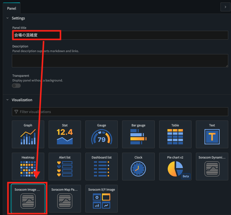The image size is (231, 215).
Task: Click the Description resize handle
Action: coord(227,66)
